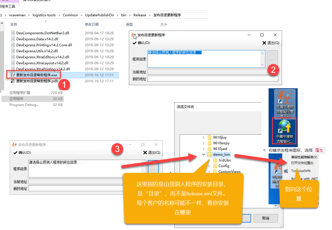Viewport: 332px width, 230px height.
Task: Expand the 9610yad folder node
Action: coord(203,149)
